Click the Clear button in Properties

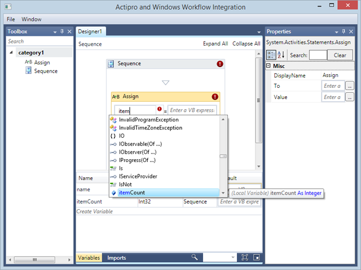point(340,55)
